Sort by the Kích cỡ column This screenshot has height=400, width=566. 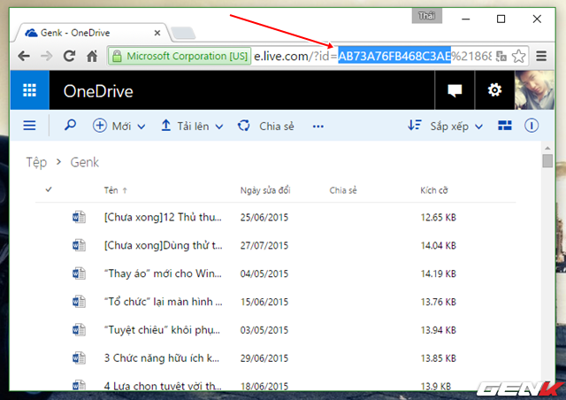click(x=434, y=190)
